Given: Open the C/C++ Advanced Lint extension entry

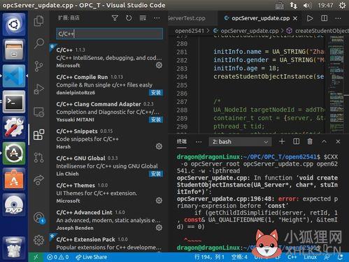Looking at the screenshot, I should [108, 220].
